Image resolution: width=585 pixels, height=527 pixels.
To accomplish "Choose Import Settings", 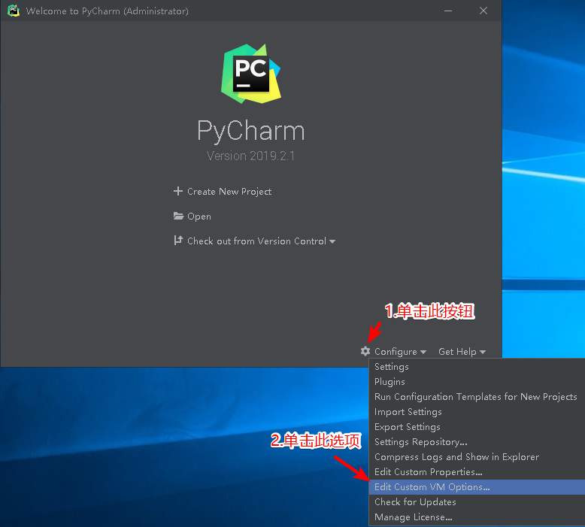I will pos(477,412).
